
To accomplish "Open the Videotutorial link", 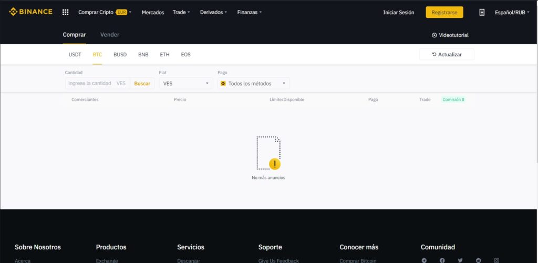I will (x=450, y=35).
